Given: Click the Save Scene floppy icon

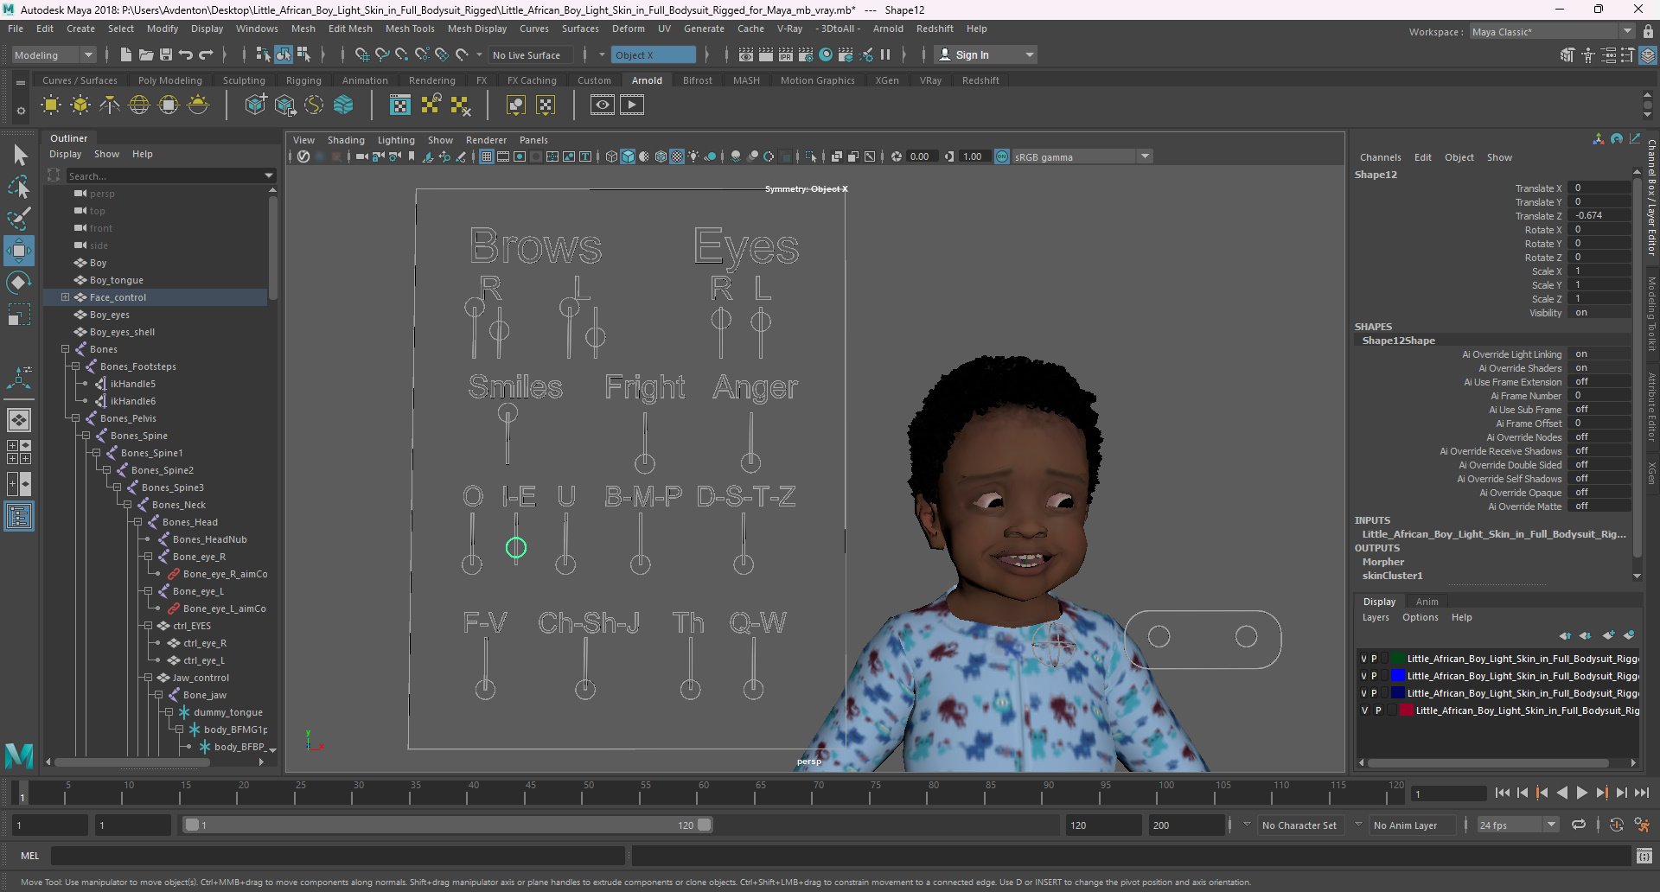Looking at the screenshot, I should [x=166, y=54].
